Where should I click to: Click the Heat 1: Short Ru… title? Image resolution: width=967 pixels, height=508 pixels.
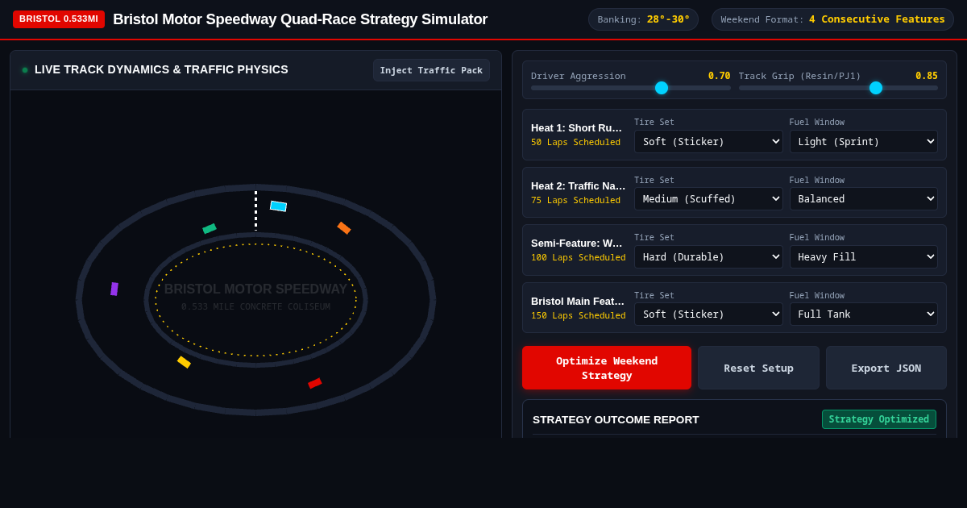point(577,127)
